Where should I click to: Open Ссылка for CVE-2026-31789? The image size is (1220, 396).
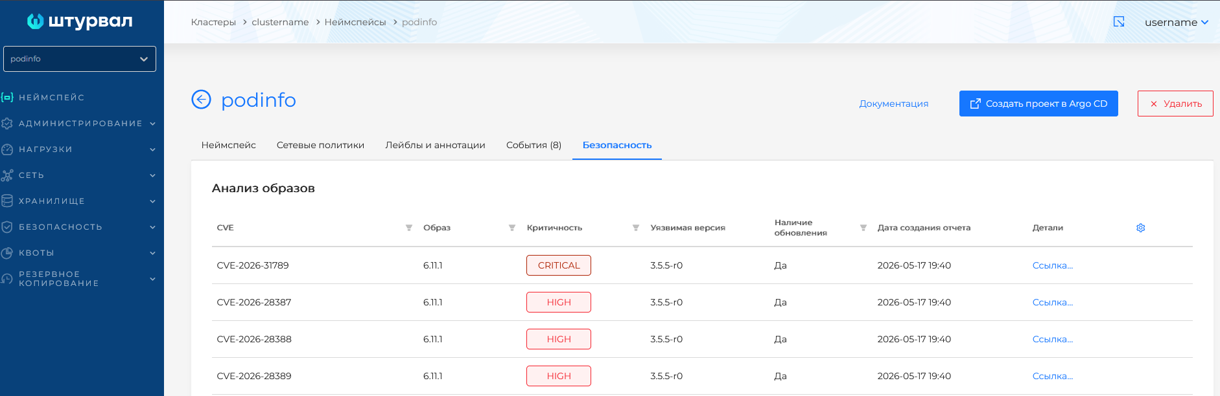tap(1052, 265)
